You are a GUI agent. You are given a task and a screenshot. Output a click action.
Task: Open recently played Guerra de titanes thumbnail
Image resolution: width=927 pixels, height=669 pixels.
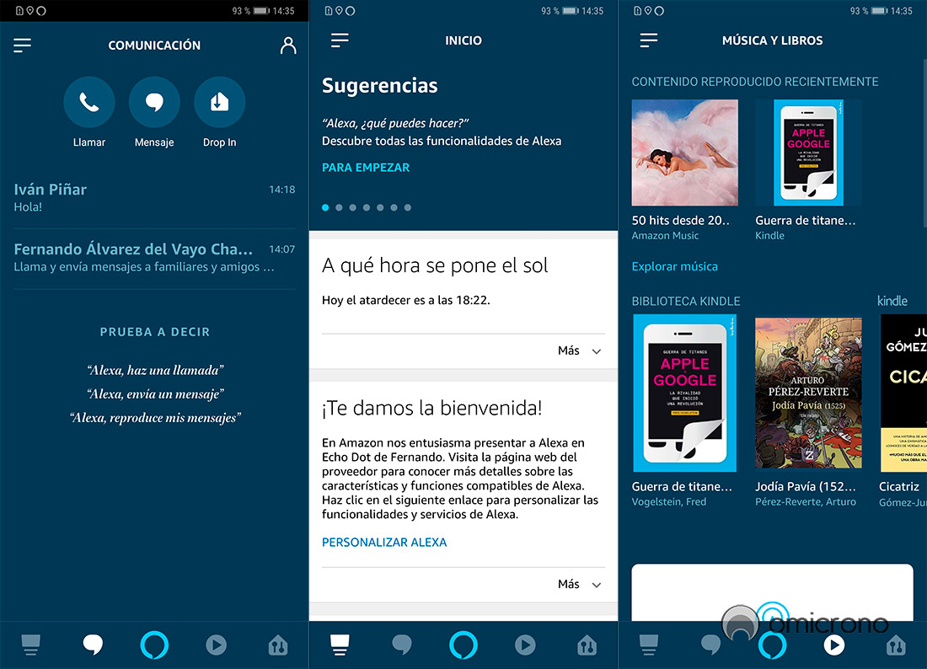pyautogui.click(x=808, y=153)
